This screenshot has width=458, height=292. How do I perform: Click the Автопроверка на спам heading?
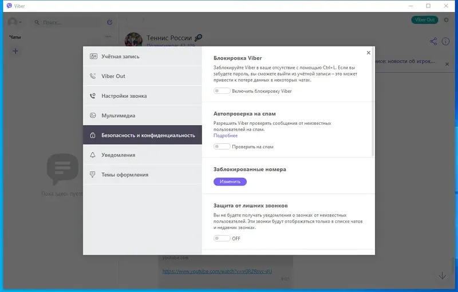244,113
